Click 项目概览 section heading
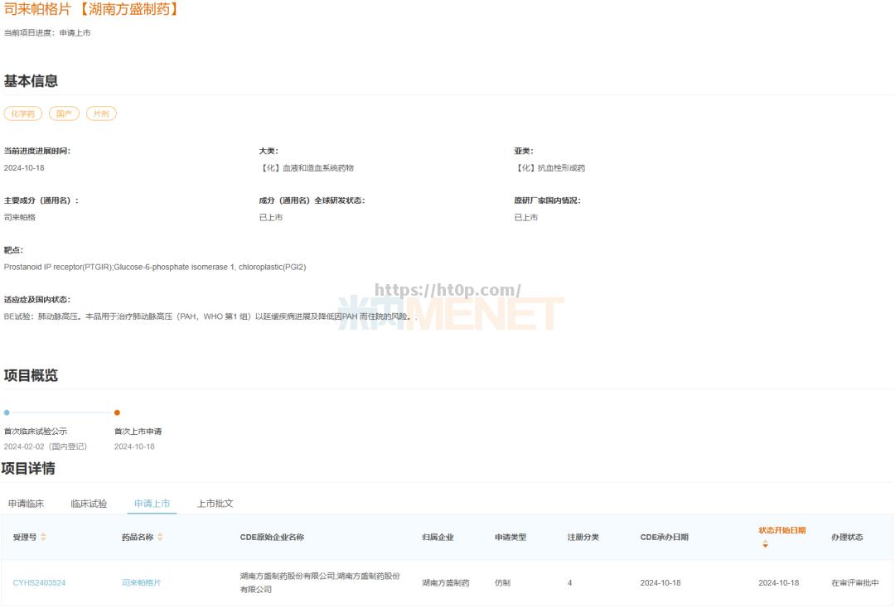Screen dimensions: 895x608 coord(31,375)
